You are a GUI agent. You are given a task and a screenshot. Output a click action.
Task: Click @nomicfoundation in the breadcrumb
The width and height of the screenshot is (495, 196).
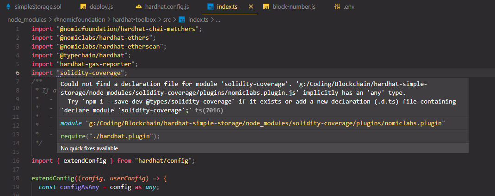(x=80, y=19)
